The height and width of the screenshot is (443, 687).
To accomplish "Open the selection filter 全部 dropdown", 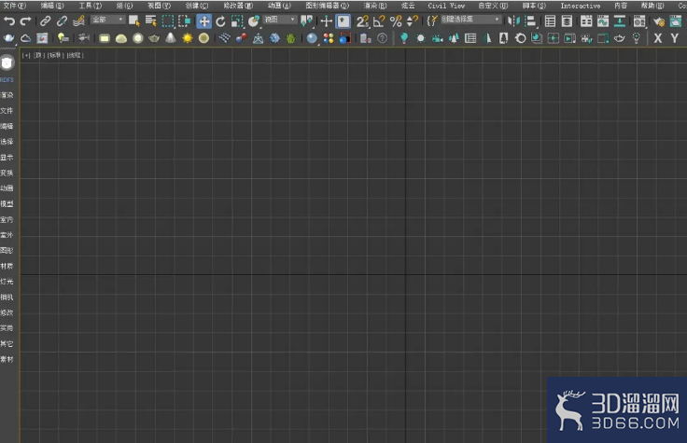I will pos(107,20).
